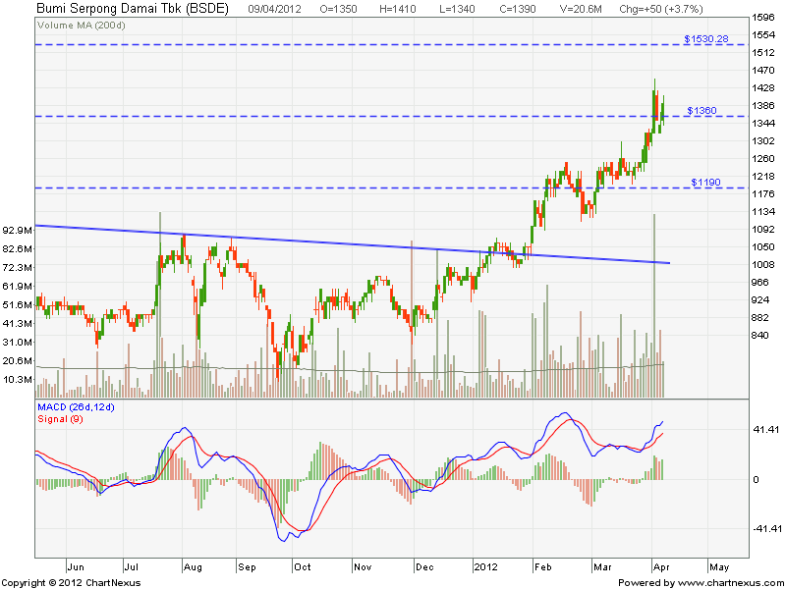
Task: Click the 2012 year label on time axis
Action: pos(485,567)
